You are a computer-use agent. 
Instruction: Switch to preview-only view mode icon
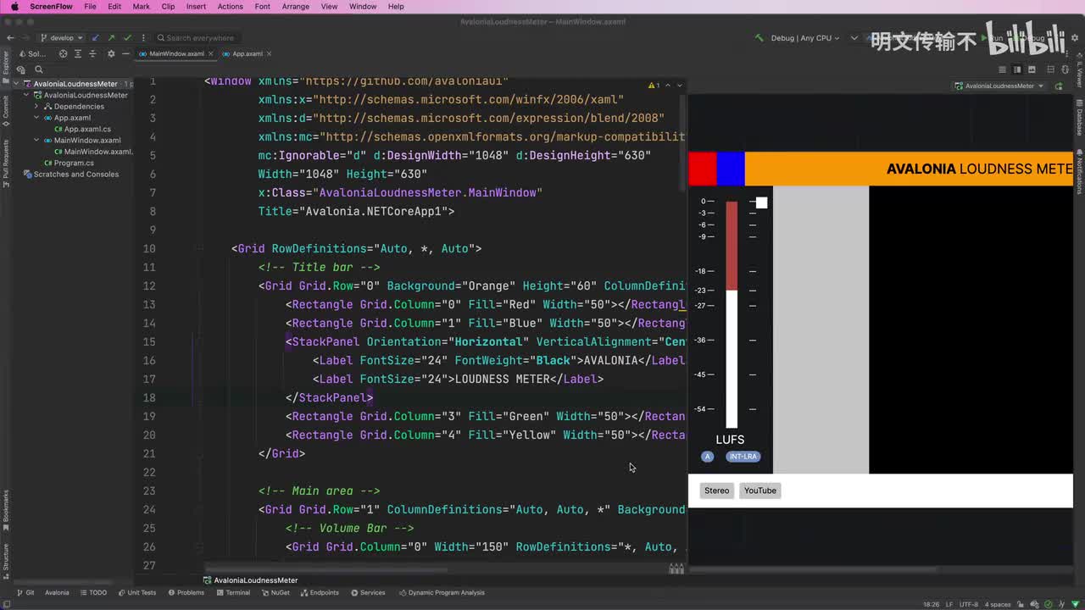click(x=1032, y=69)
